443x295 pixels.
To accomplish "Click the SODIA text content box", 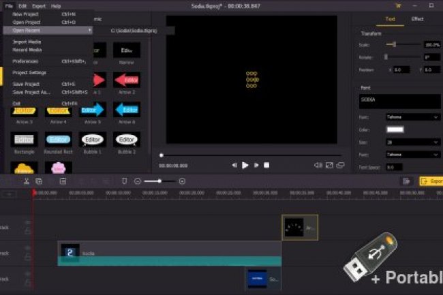I will (x=399, y=102).
